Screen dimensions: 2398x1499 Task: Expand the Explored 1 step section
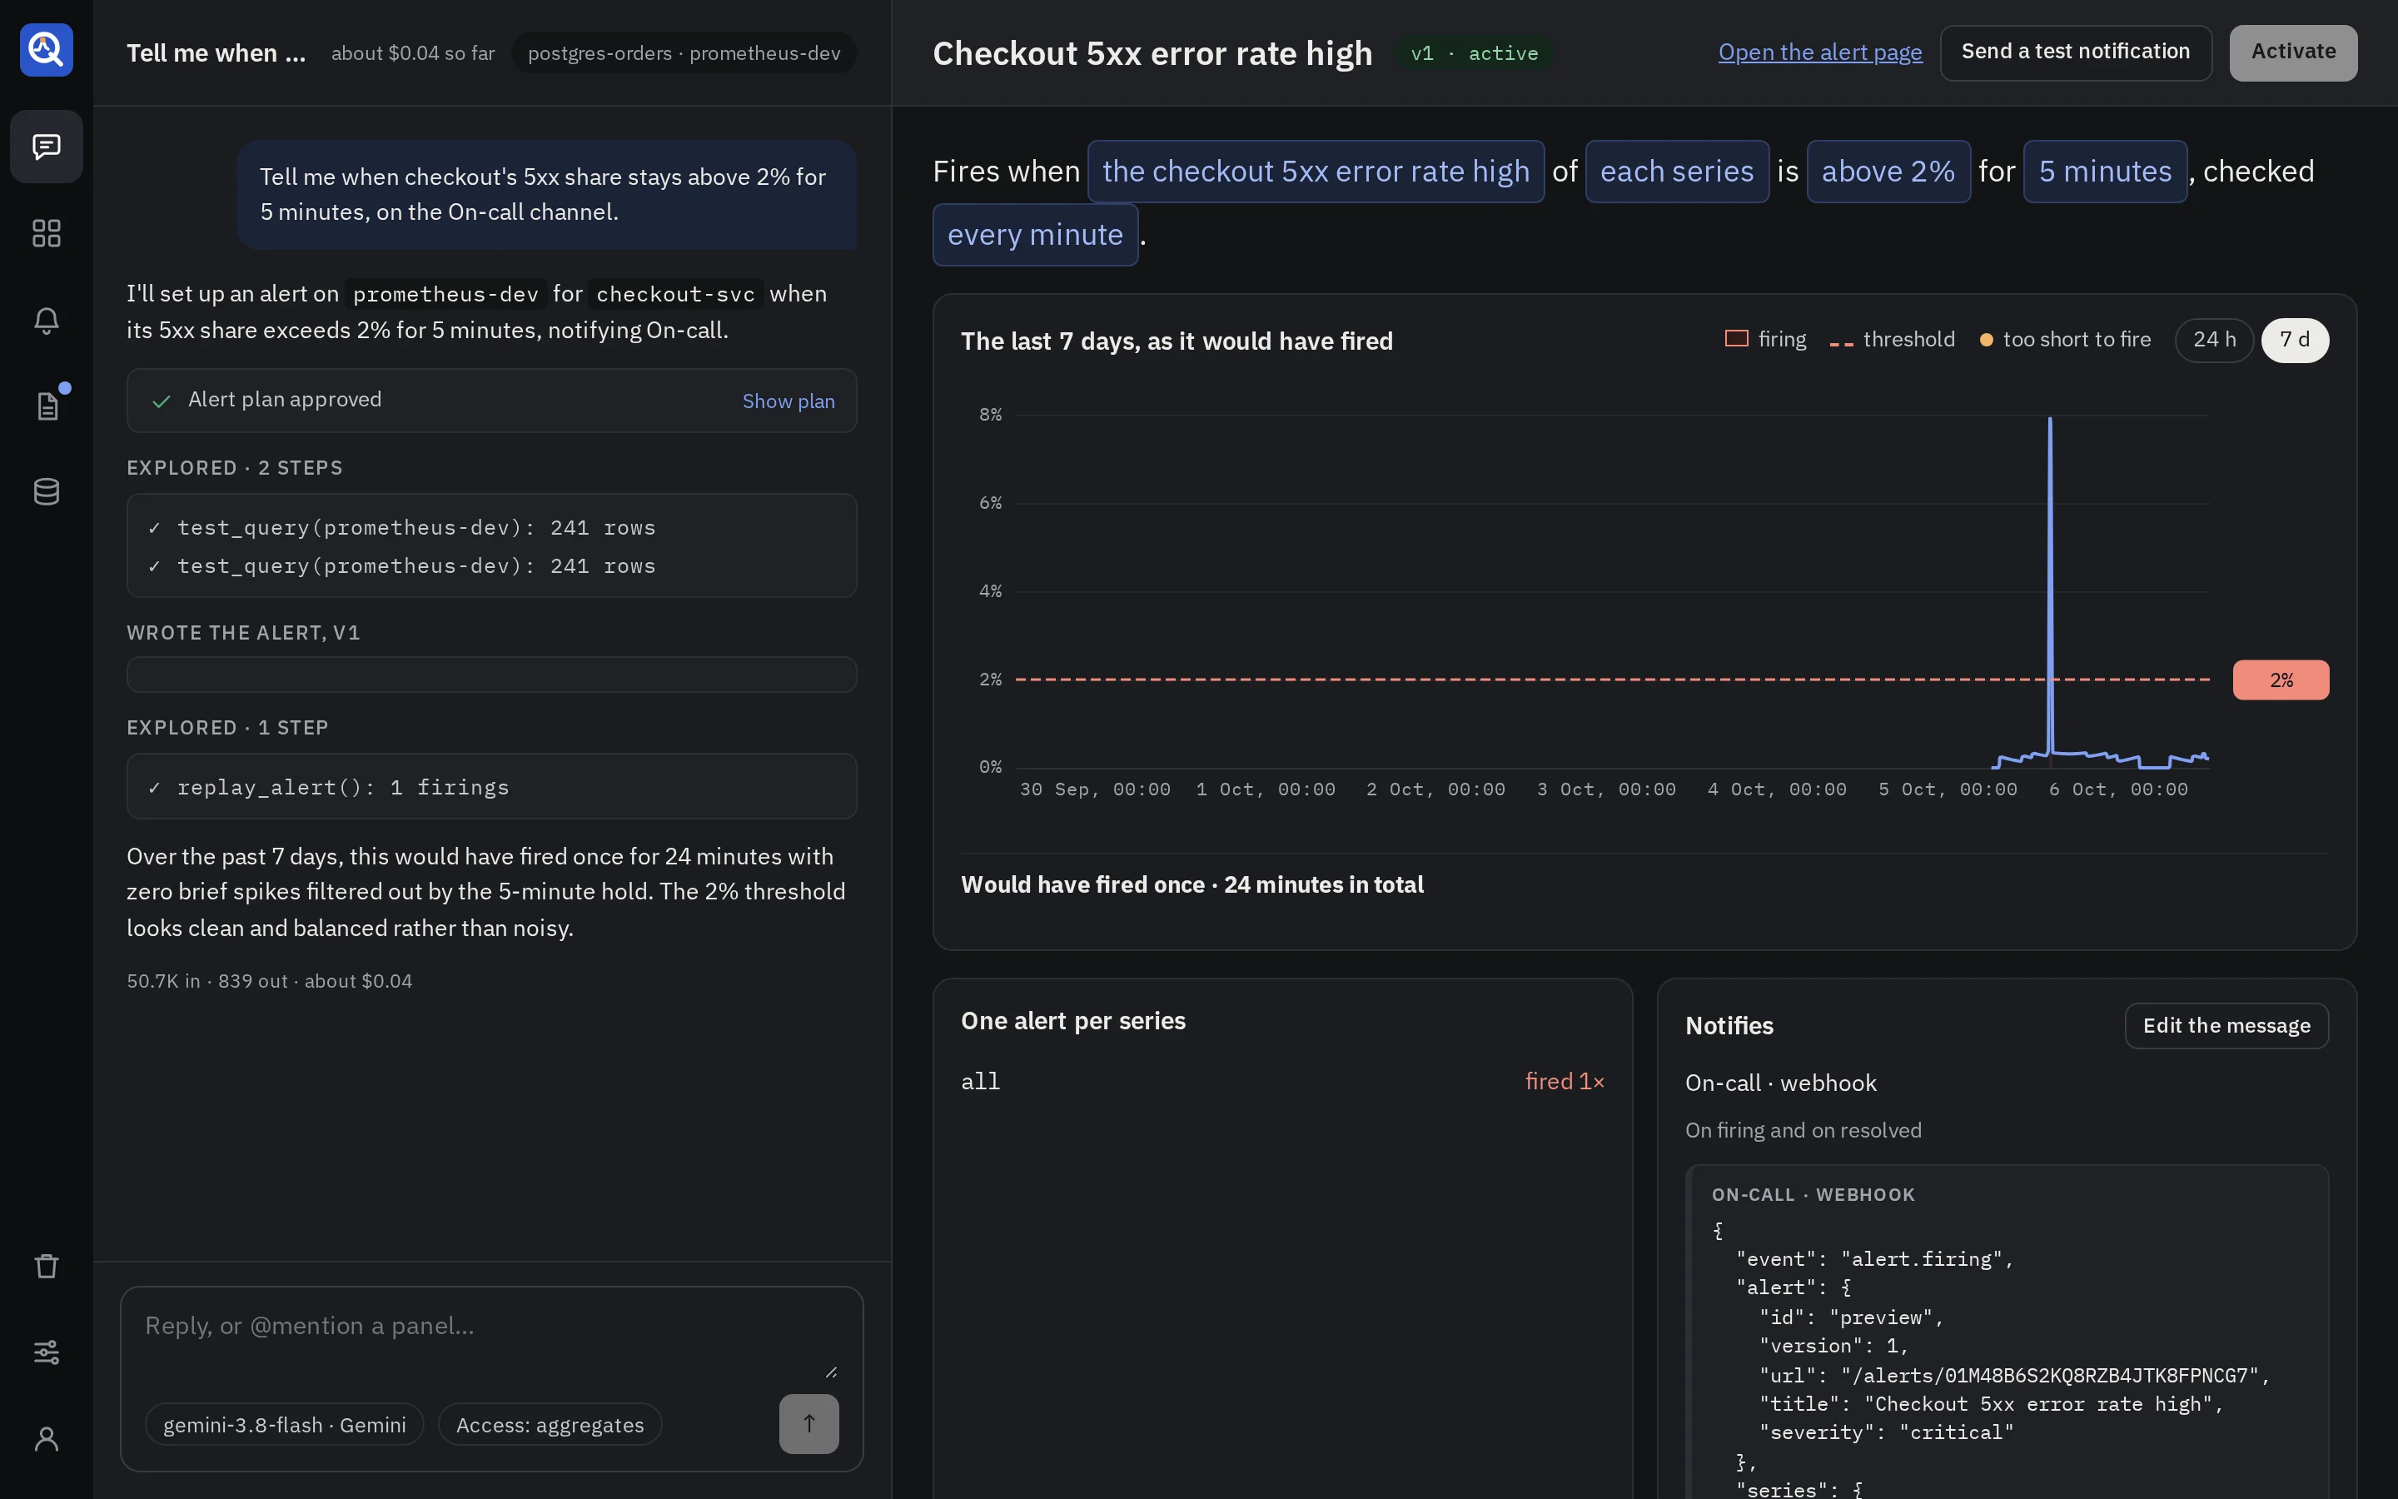[x=228, y=728]
